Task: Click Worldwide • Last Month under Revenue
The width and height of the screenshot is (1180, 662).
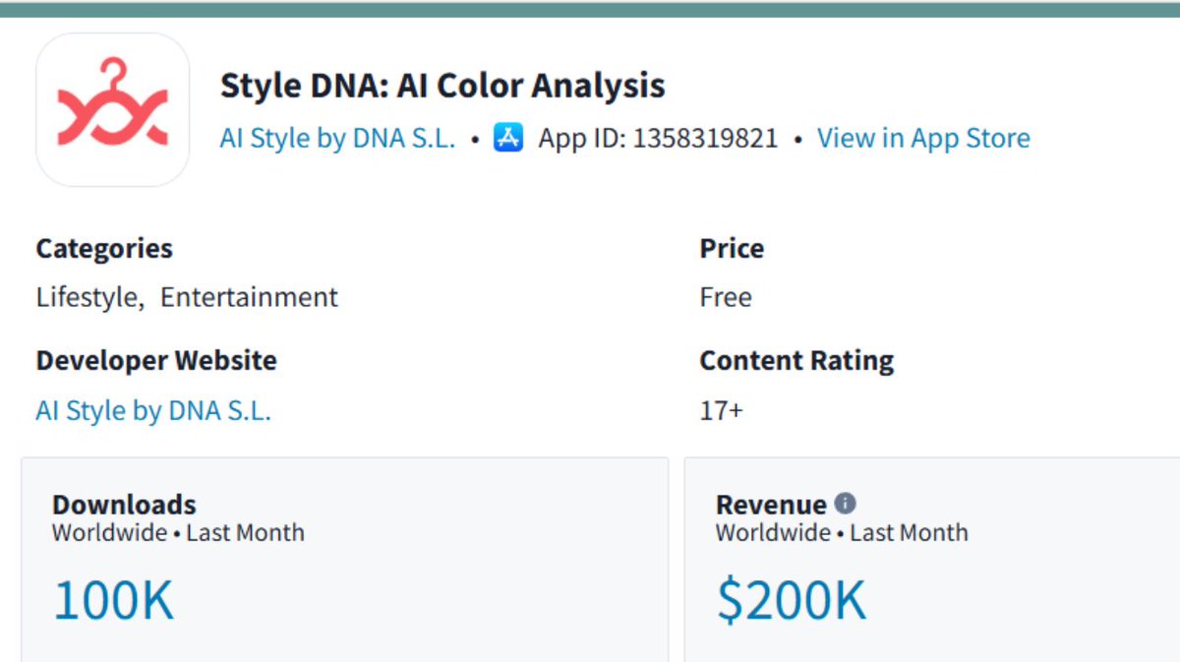Action: pos(842,533)
